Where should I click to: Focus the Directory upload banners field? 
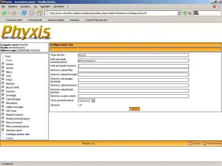[133, 85]
